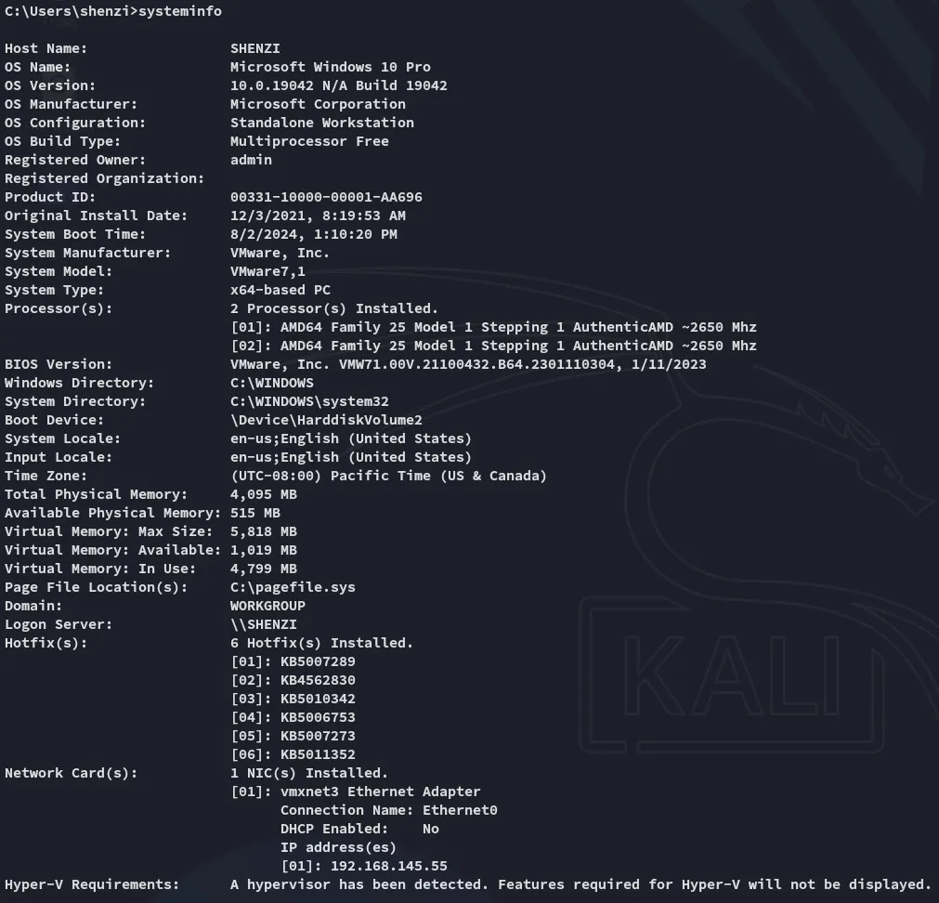Click the 'Page File Location(s):' label
939x903 pixels.
coord(96,587)
